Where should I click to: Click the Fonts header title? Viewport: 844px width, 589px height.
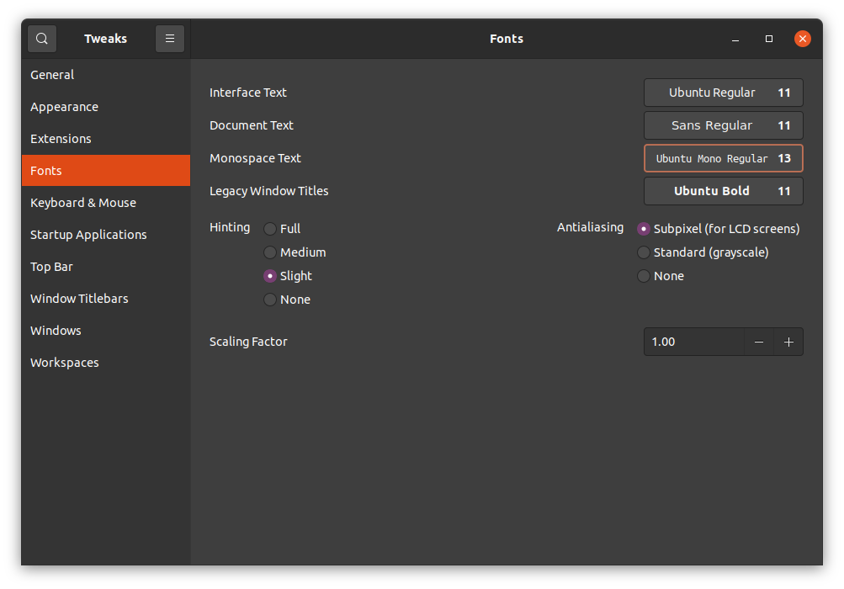click(507, 39)
